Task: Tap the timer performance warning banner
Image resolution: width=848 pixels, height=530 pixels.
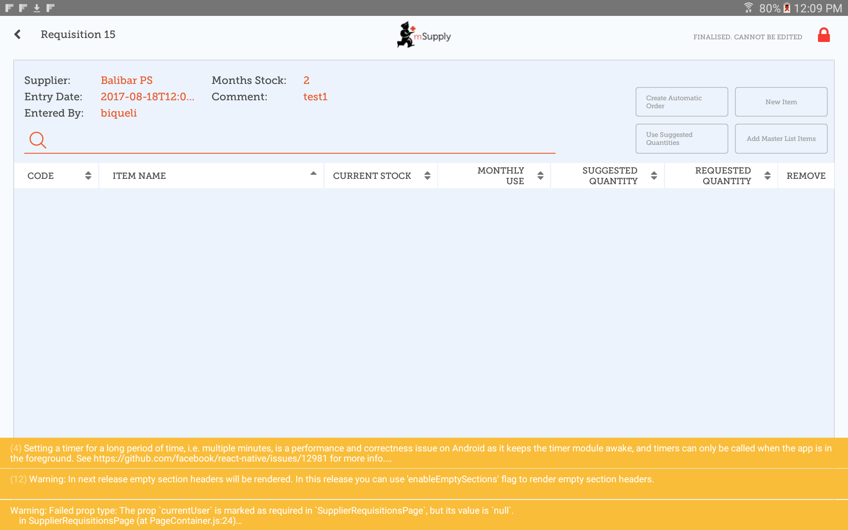Action: point(423,453)
